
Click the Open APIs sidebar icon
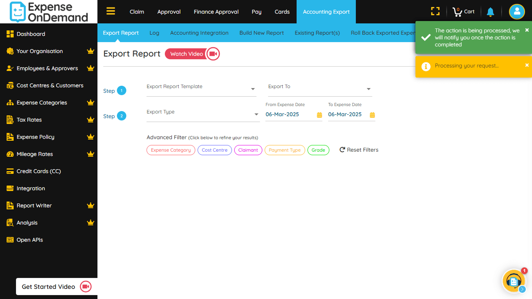tap(10, 240)
